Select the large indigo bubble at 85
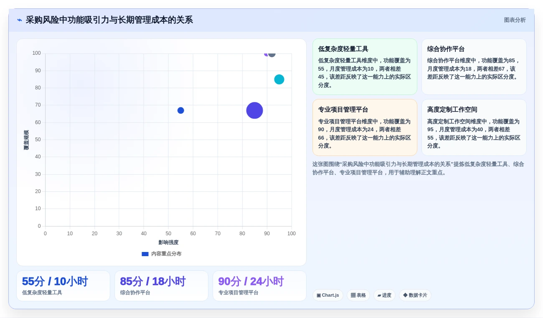Viewport: 543px width, 318px height. pyautogui.click(x=254, y=110)
